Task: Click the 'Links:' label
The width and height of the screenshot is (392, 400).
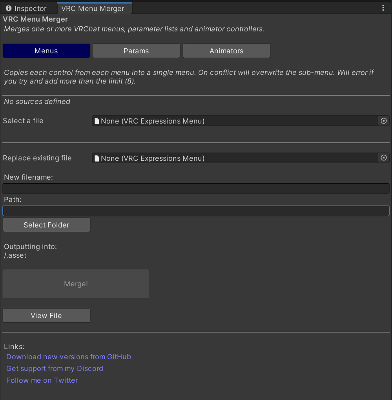Action: coord(14,346)
